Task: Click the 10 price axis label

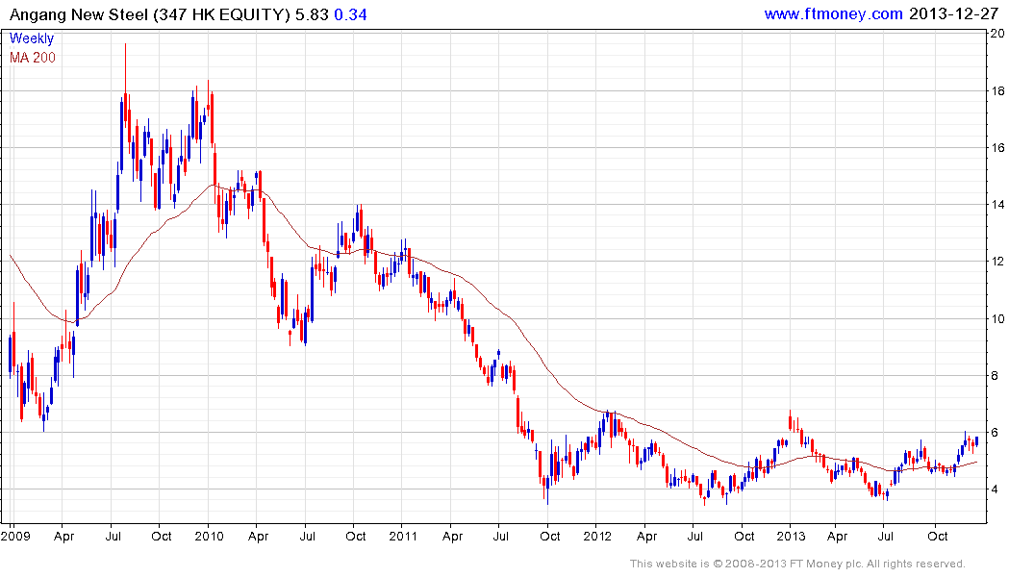Action: (997, 318)
